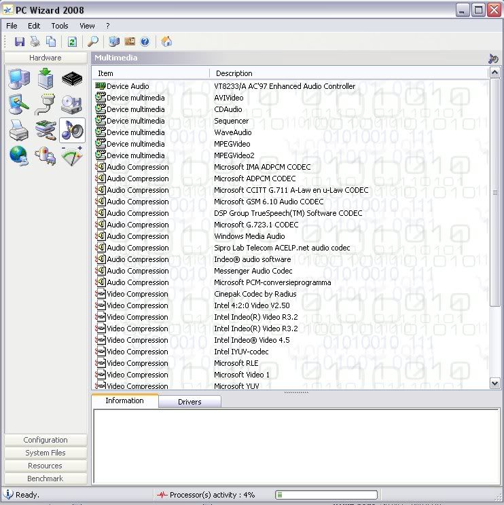This screenshot has height=505, width=504.
Task: Select the WaveAudio row
Action: click(291, 132)
